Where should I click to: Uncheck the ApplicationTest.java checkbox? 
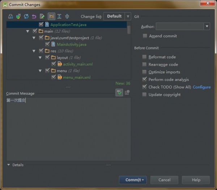click(x=41, y=24)
